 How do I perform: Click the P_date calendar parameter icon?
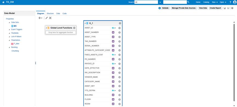tap(12, 44)
